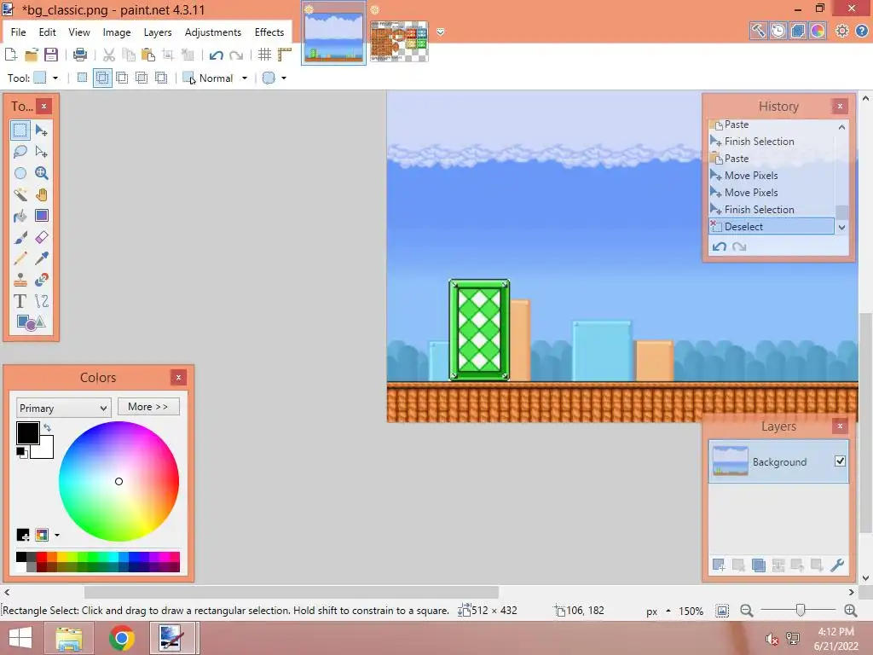This screenshot has height=655, width=873.
Task: Add a new layer in Layers panel
Action: coord(719,565)
